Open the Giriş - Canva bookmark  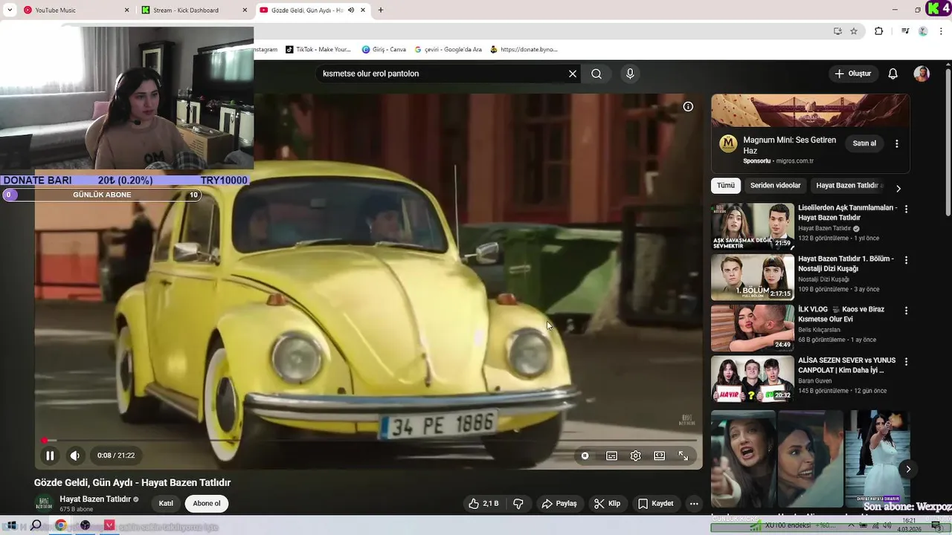(384, 50)
